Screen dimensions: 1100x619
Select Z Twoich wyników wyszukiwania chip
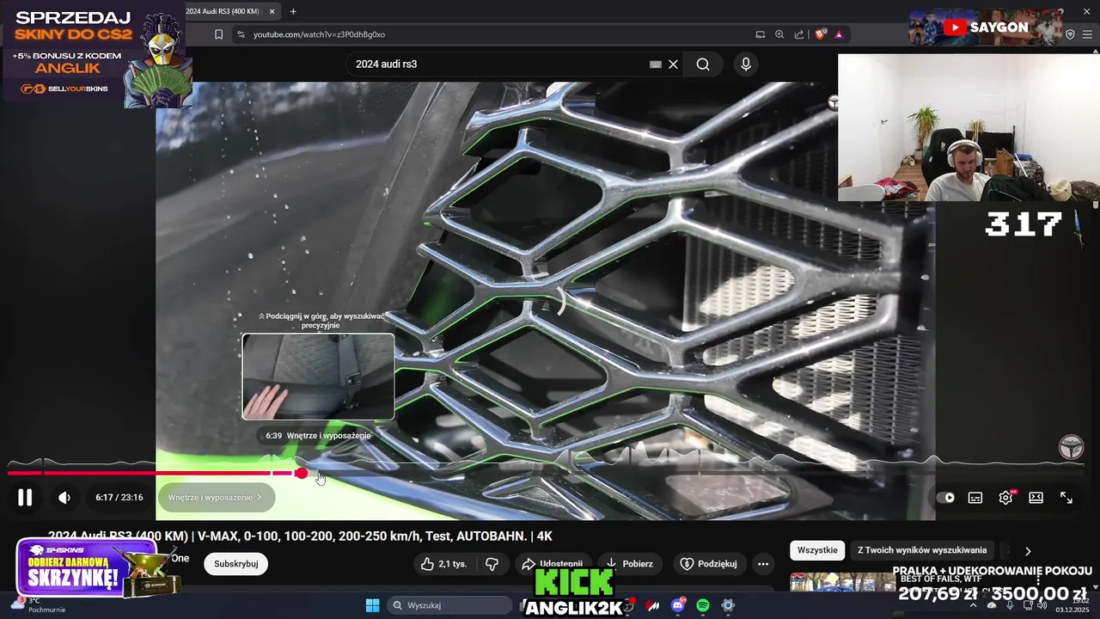tap(922, 550)
